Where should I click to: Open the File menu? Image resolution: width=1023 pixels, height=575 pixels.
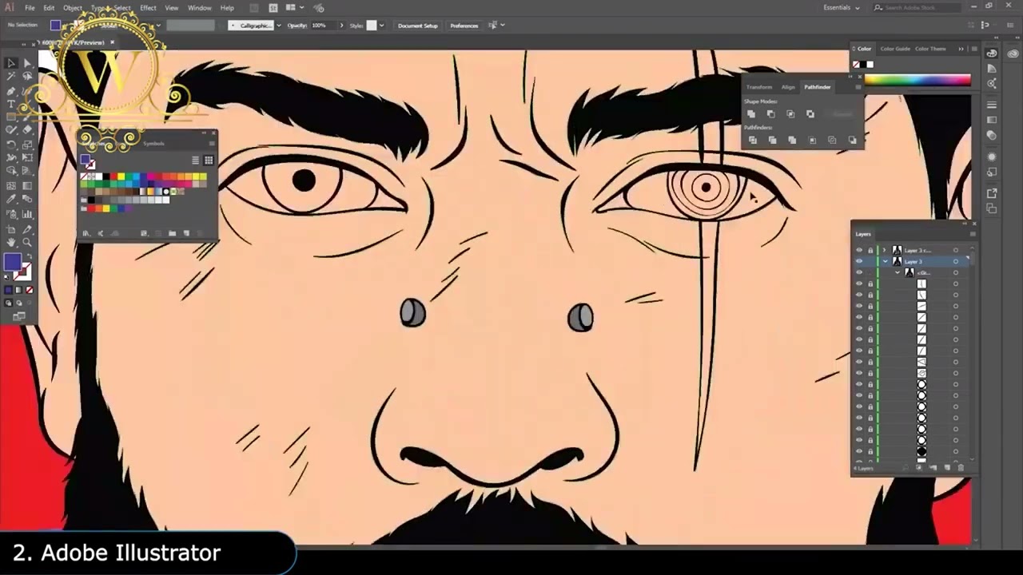(x=30, y=8)
